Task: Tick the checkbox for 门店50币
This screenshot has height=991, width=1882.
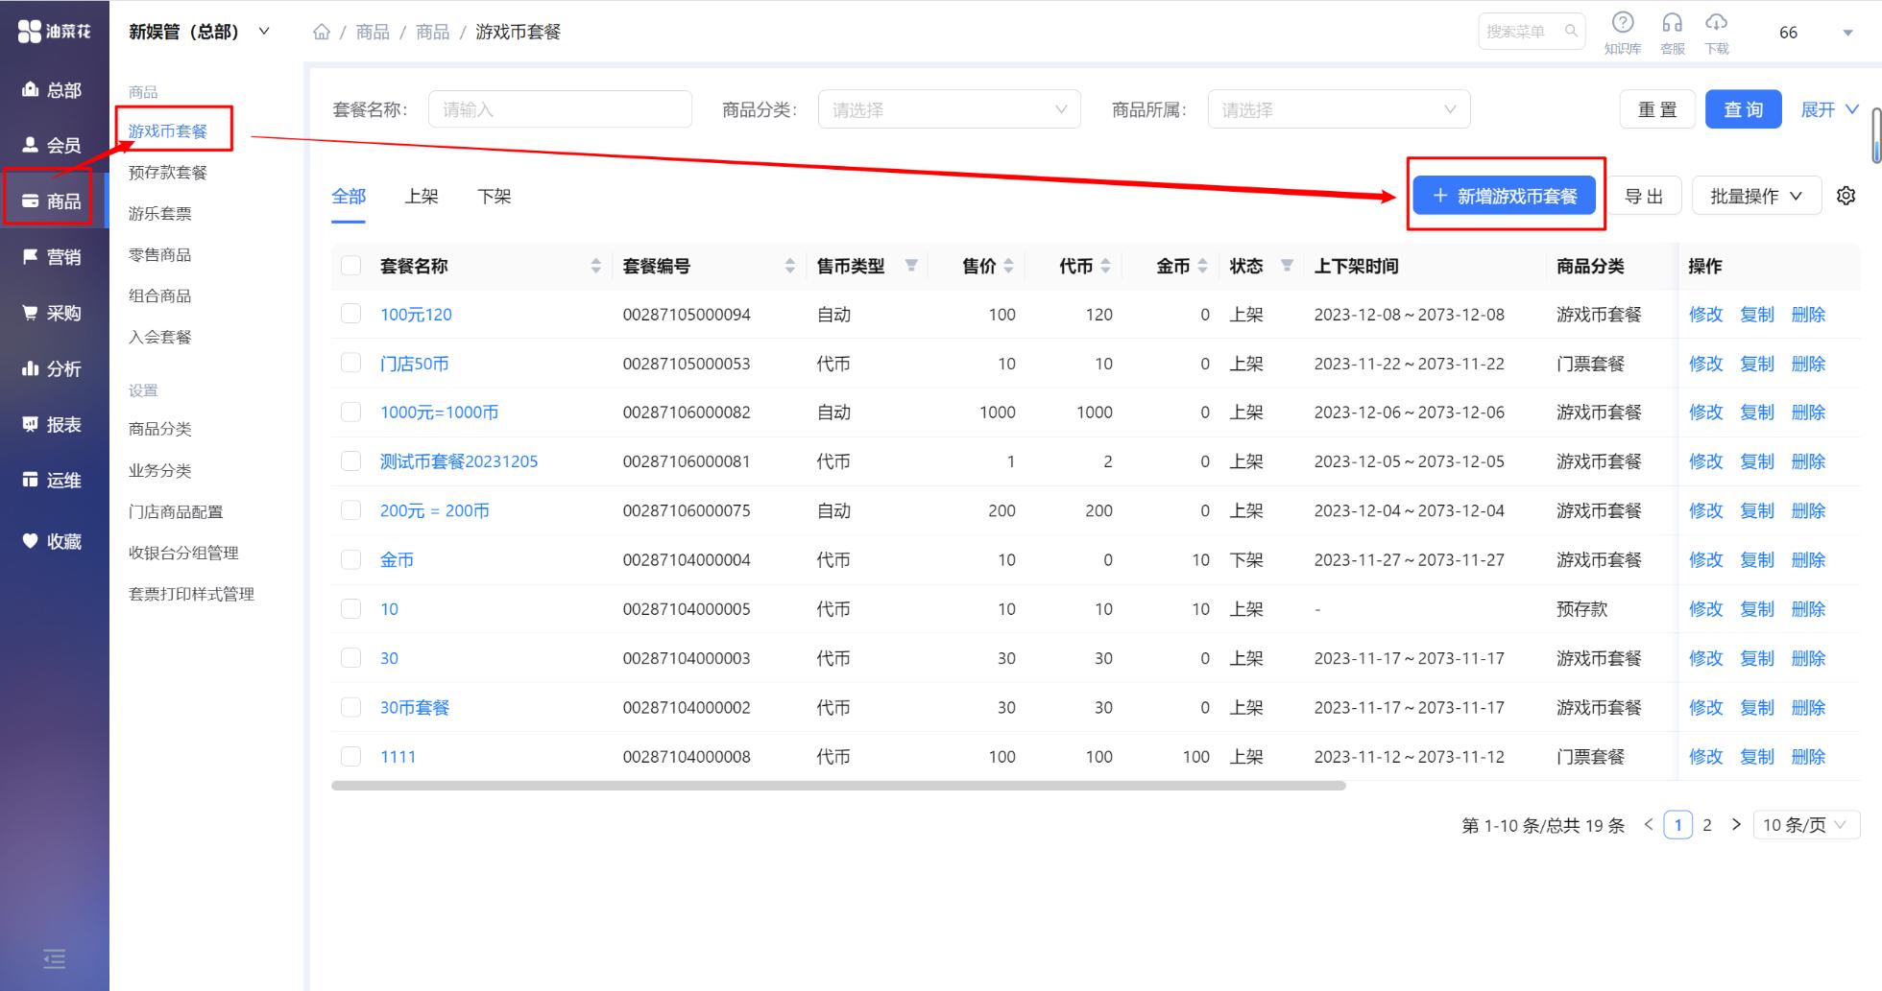Action: point(351,364)
